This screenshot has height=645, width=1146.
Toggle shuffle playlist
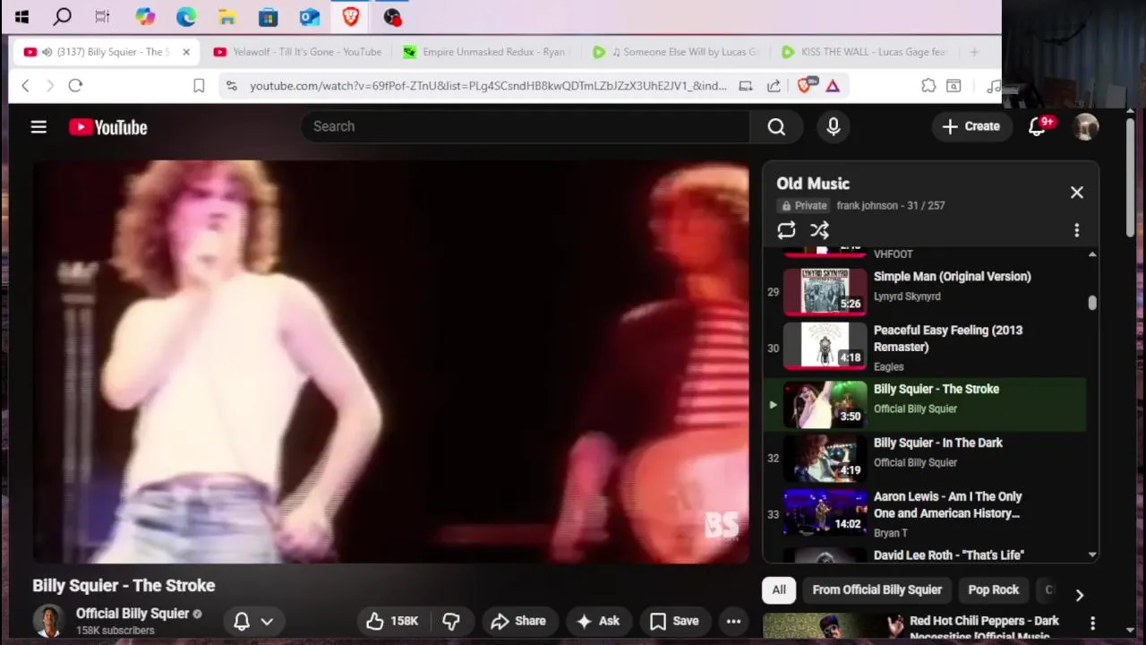coord(819,230)
